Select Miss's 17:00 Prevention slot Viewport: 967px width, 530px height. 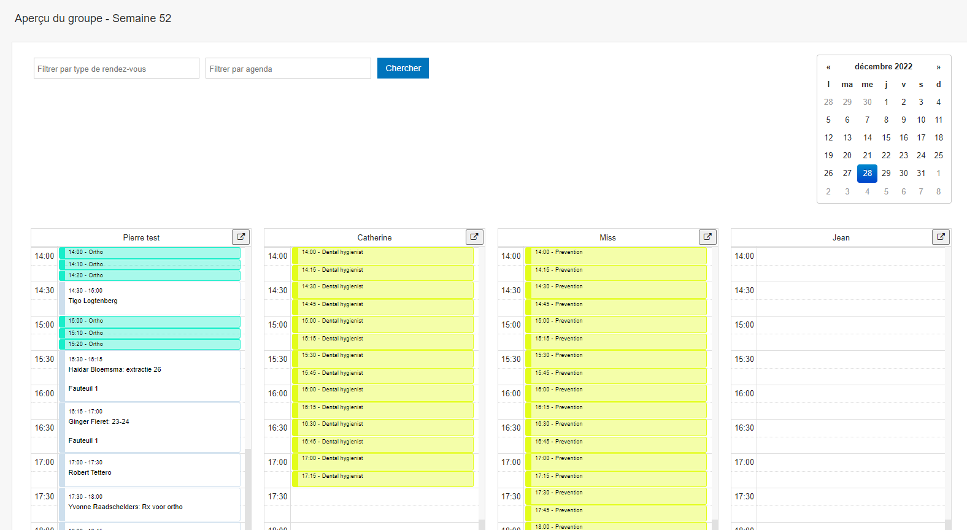(616, 462)
